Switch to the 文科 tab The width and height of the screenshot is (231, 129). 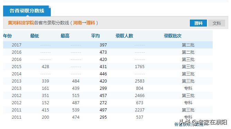click(217, 23)
